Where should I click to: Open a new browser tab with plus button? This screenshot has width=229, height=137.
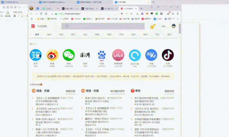pyautogui.click(x=141, y=8)
